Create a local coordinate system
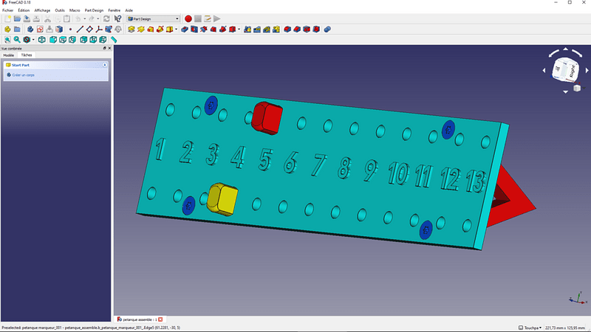The width and height of the screenshot is (591, 332). click(x=99, y=30)
